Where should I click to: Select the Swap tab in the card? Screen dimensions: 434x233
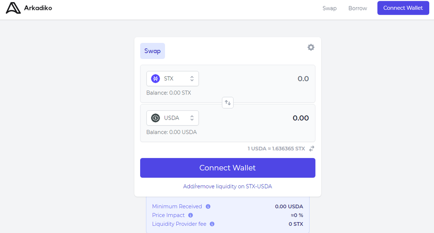[x=152, y=51]
